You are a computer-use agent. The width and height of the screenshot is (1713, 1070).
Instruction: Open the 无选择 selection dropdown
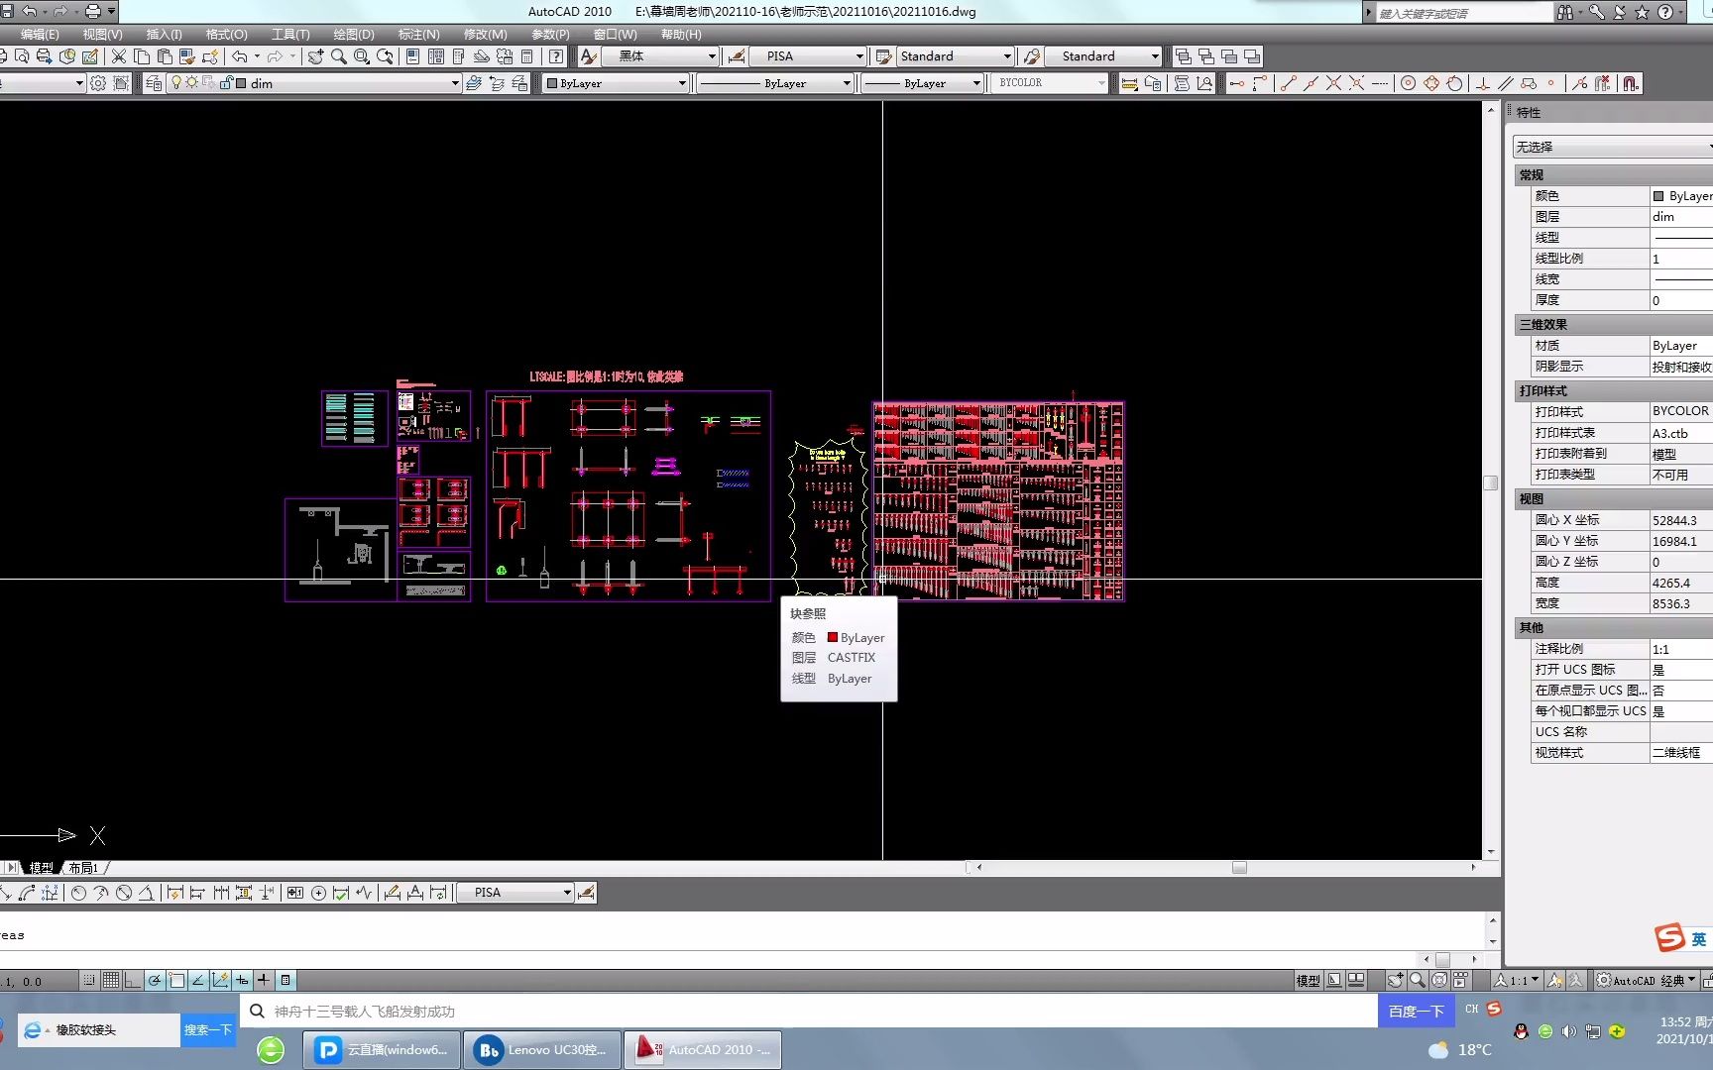[x=1613, y=147]
